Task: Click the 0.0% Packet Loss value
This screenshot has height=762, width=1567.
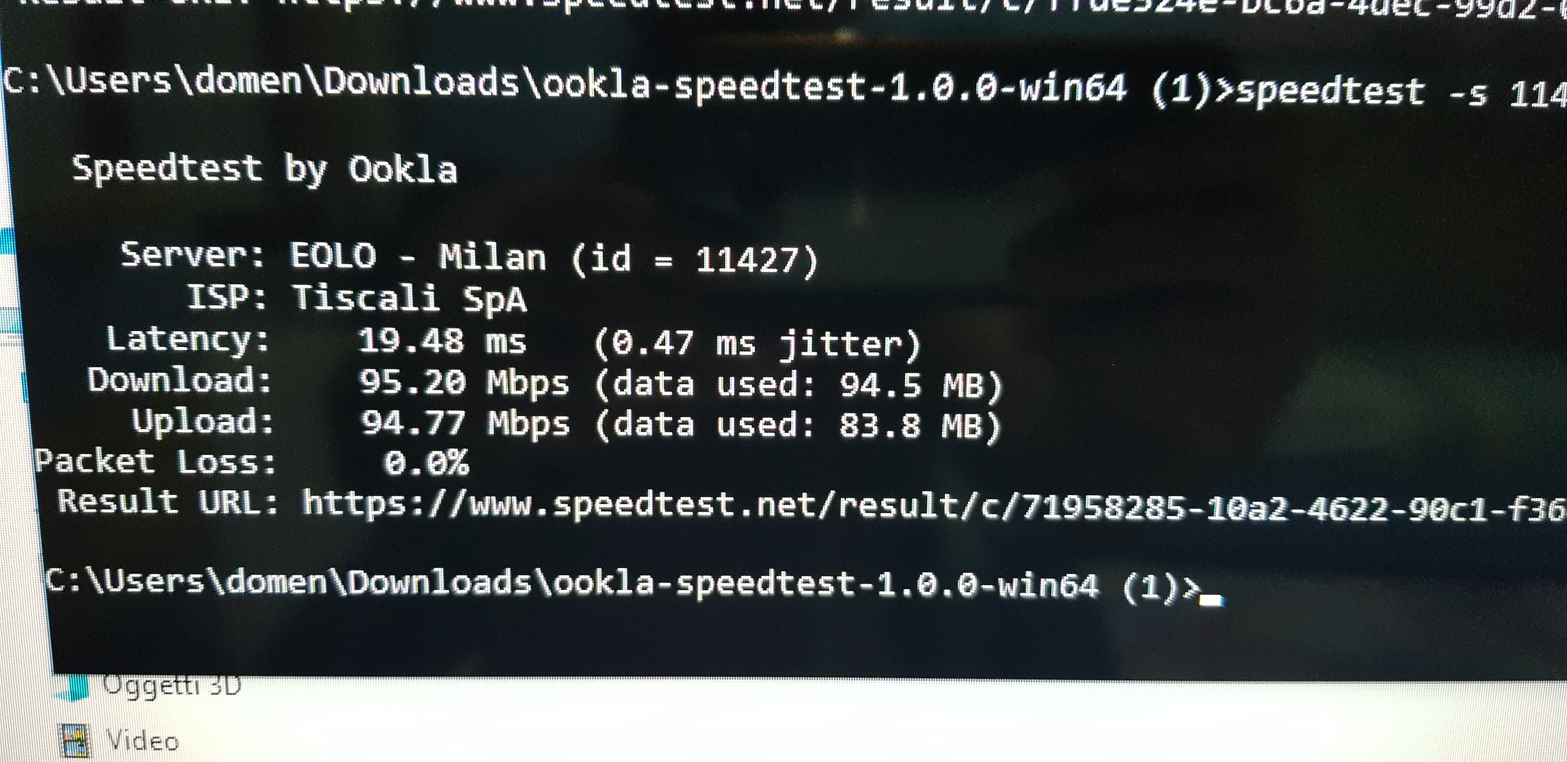Action: 426,464
